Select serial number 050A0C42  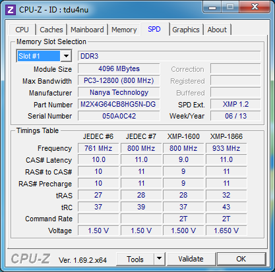pyautogui.click(x=119, y=116)
